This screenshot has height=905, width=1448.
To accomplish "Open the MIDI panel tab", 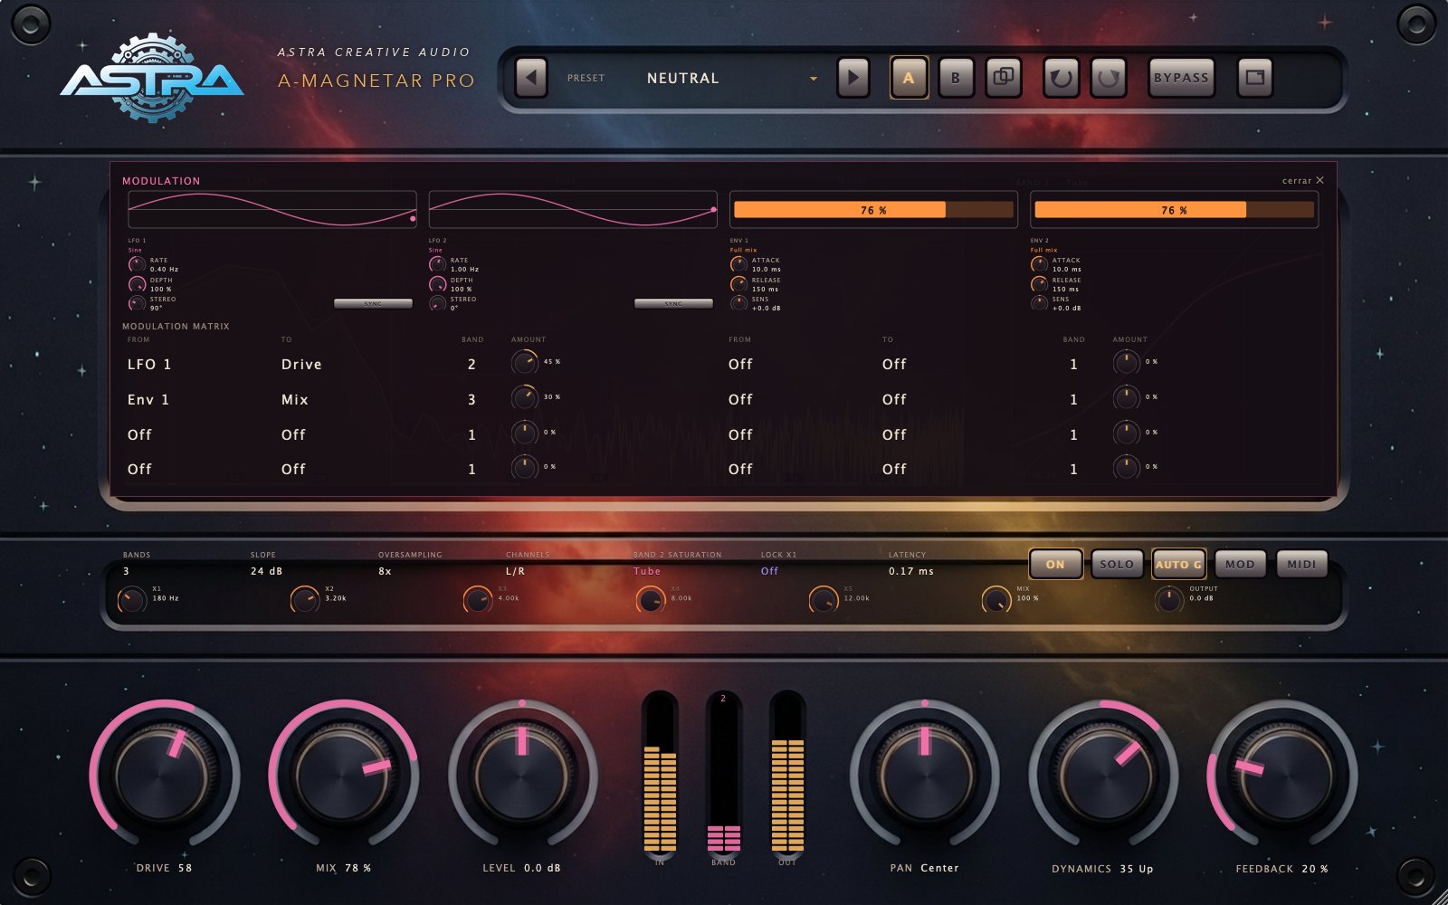I will click(1301, 564).
